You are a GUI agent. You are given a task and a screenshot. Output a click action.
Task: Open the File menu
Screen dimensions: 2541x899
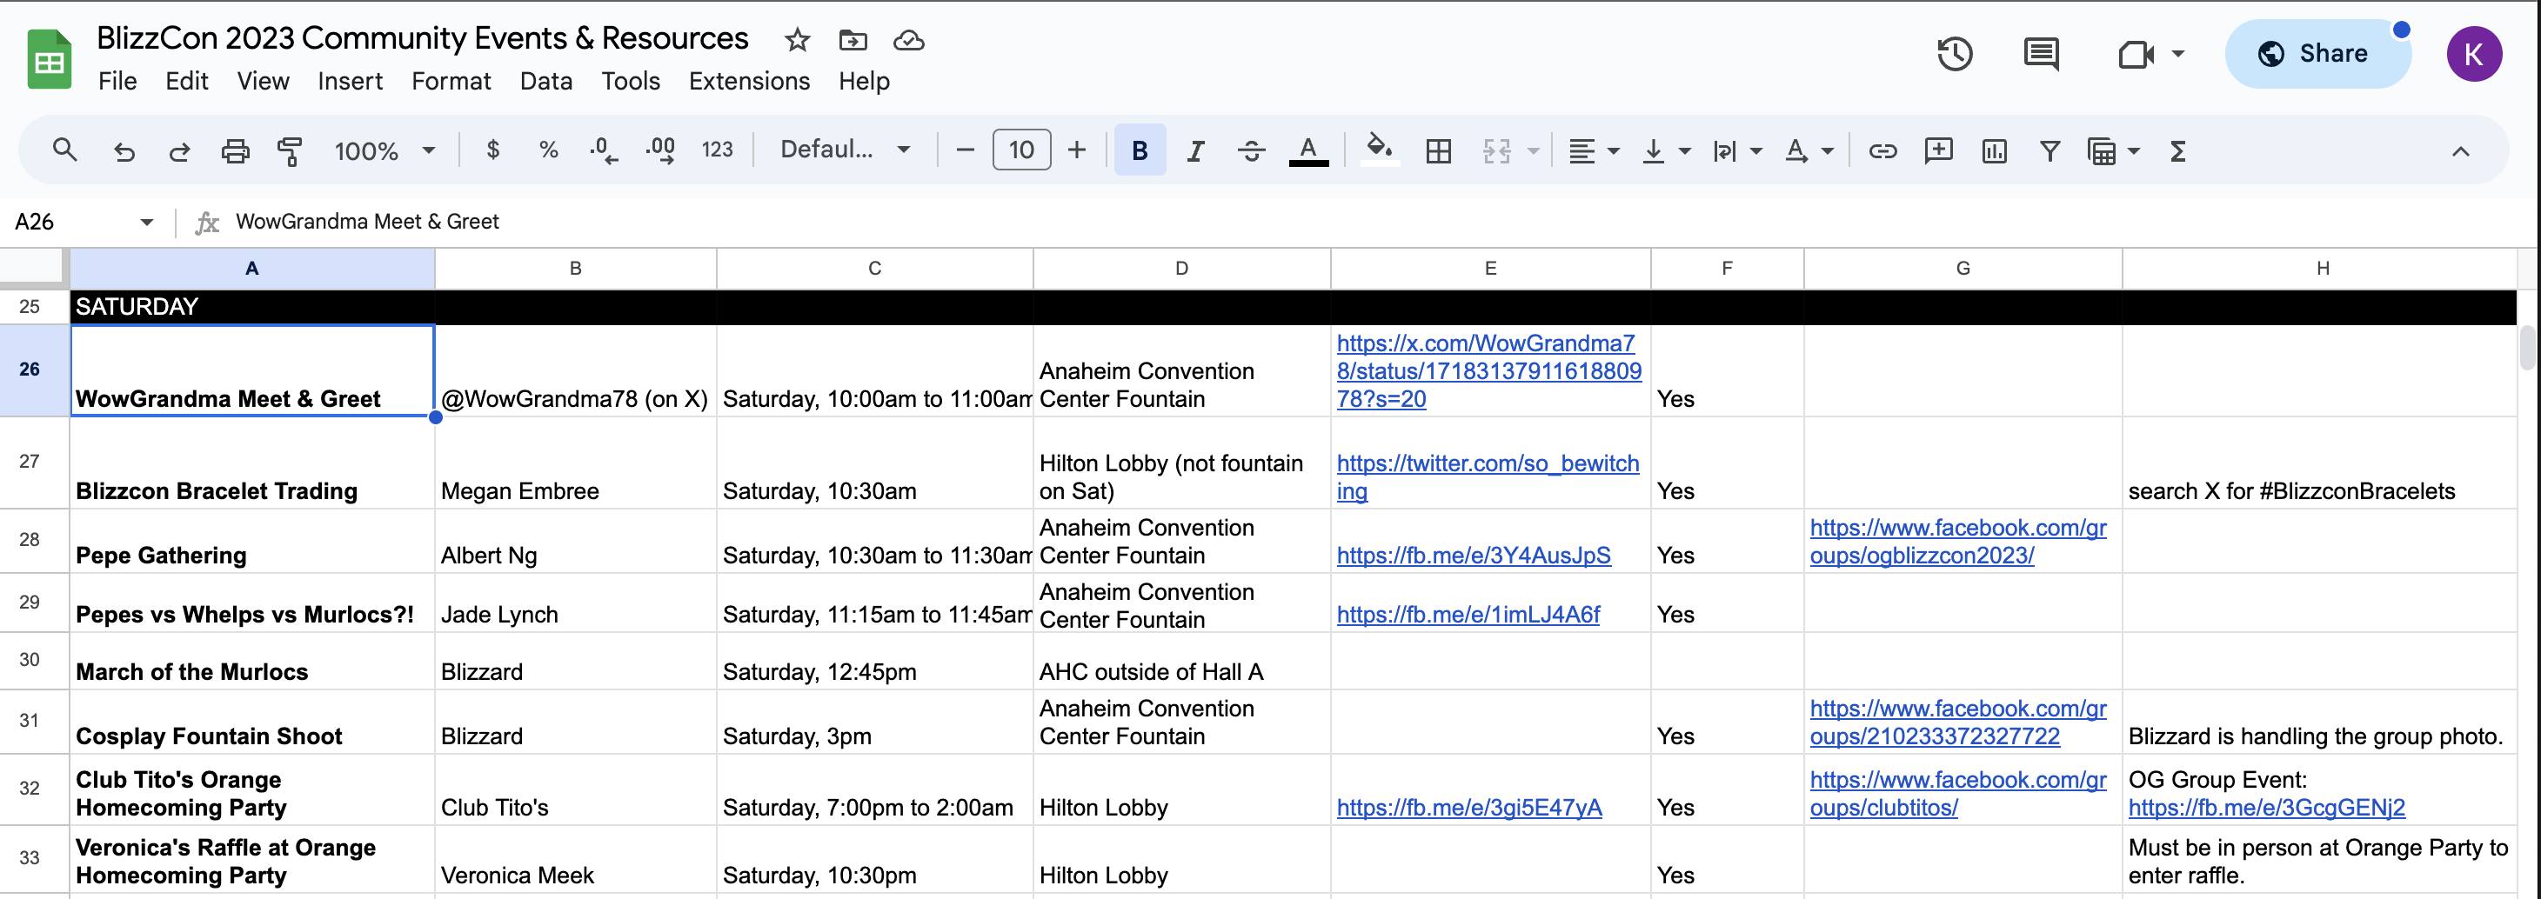click(x=117, y=81)
